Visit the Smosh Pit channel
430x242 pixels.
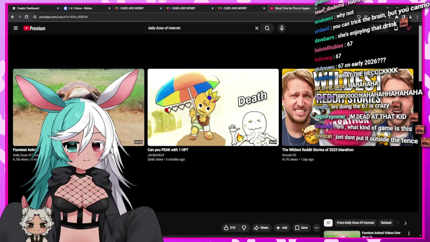click(x=289, y=155)
